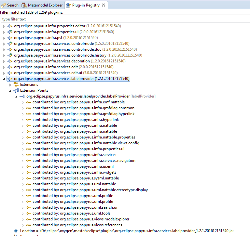Select contributed by papyrus.views.references
The image size is (250, 236).
(77, 225)
